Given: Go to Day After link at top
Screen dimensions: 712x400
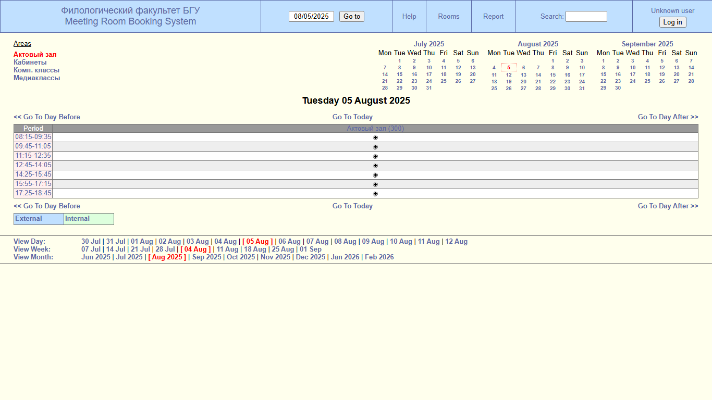Looking at the screenshot, I should coord(668,117).
